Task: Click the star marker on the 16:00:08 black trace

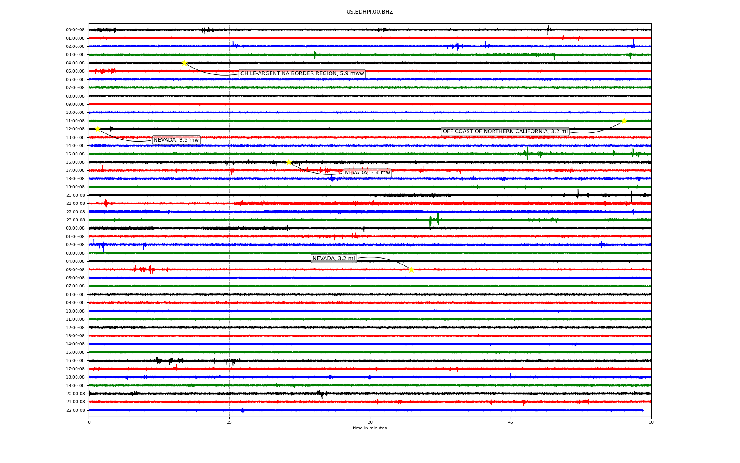Action: 289,162
